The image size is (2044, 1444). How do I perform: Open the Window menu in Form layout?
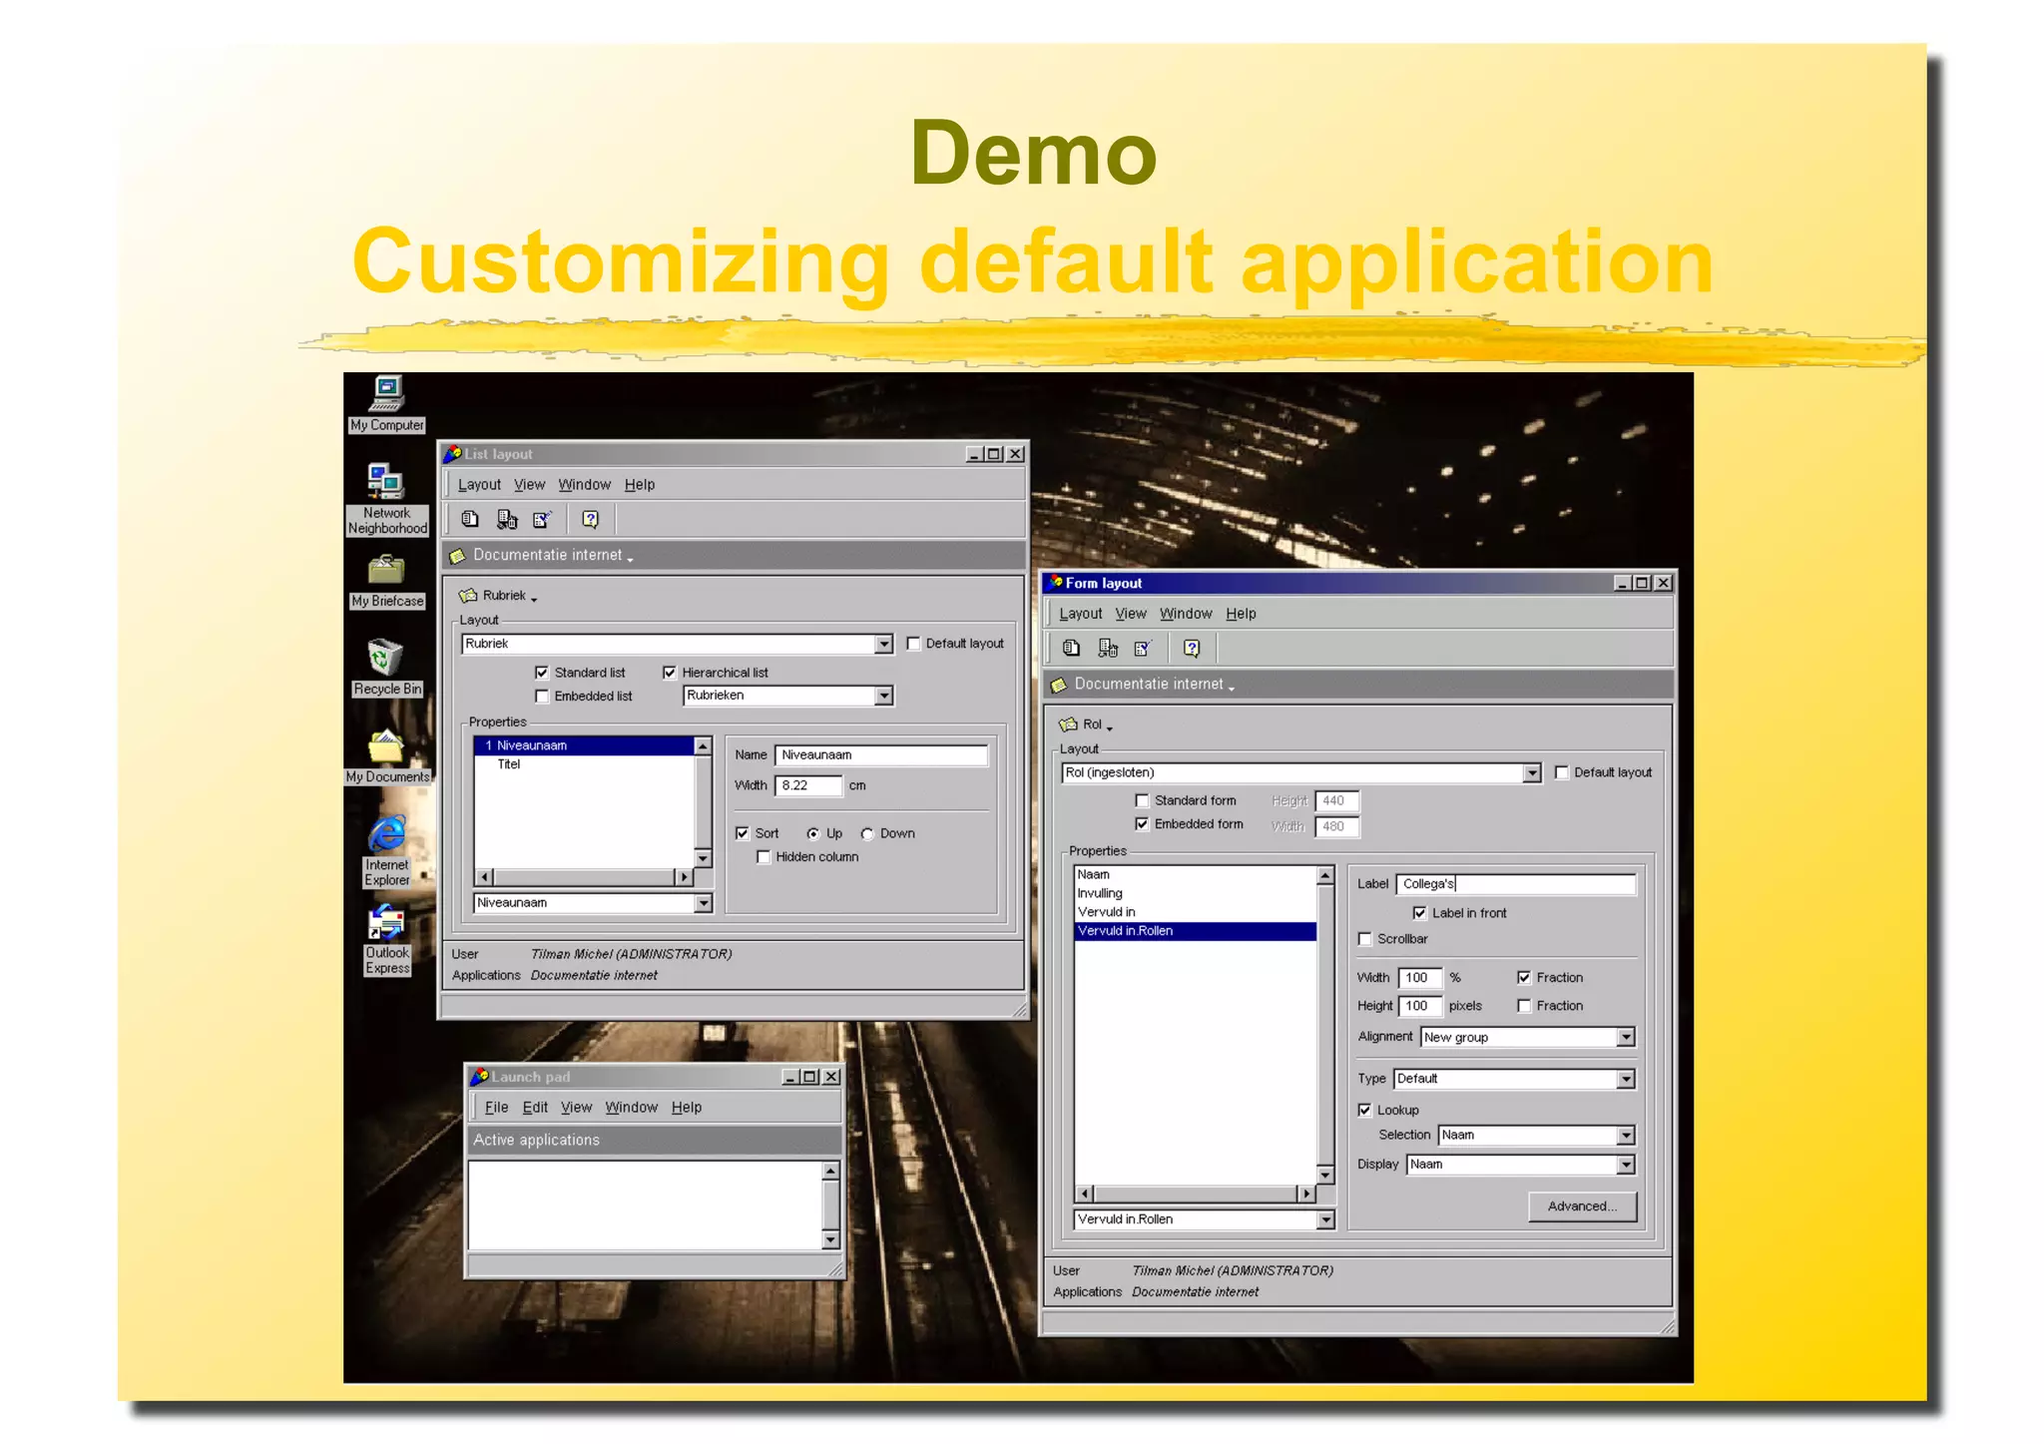(x=1186, y=614)
